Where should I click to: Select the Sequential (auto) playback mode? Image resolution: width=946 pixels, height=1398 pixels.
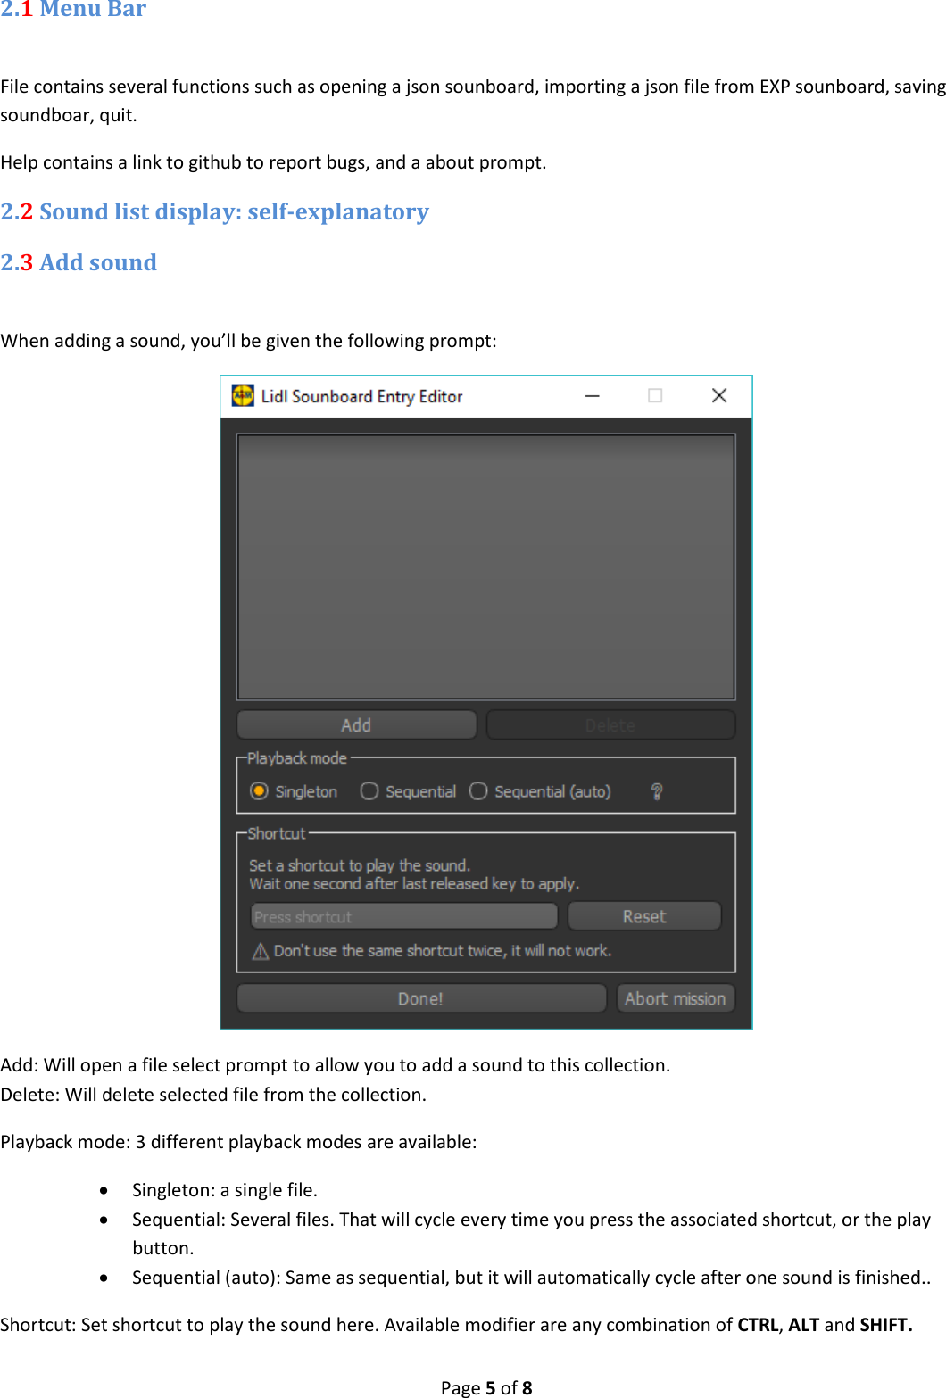[x=540, y=791]
